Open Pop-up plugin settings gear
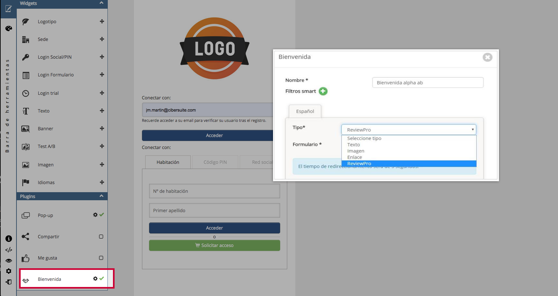Image resolution: width=558 pixels, height=296 pixels. 95,215
